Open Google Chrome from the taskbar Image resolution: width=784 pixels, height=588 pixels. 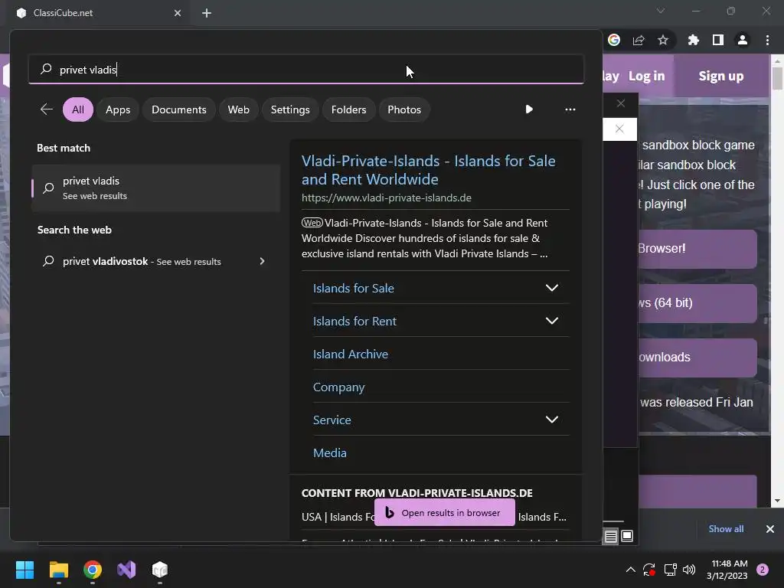click(x=93, y=570)
